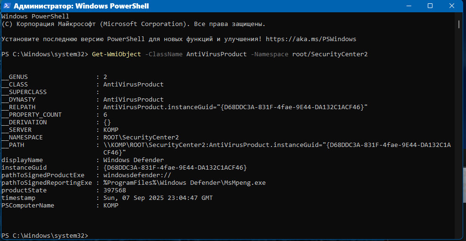Screen dimensions: 466x241
Task: Click the vertical scrollbar thumb
Action: point(458,25)
